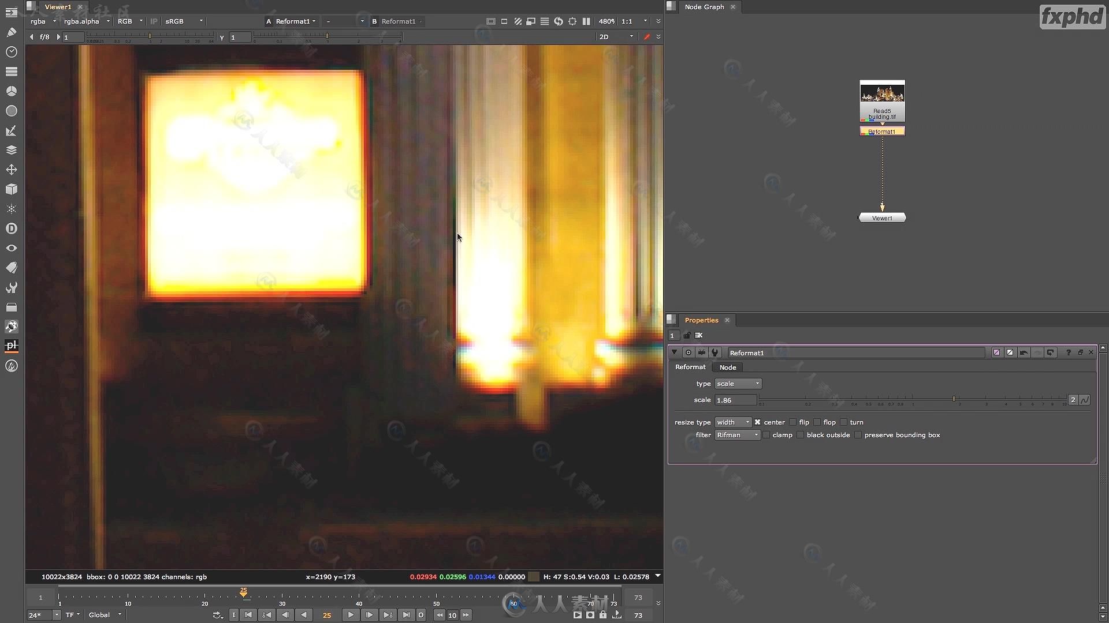
Task: Open the Merge nodes layers icon
Action: (x=11, y=150)
